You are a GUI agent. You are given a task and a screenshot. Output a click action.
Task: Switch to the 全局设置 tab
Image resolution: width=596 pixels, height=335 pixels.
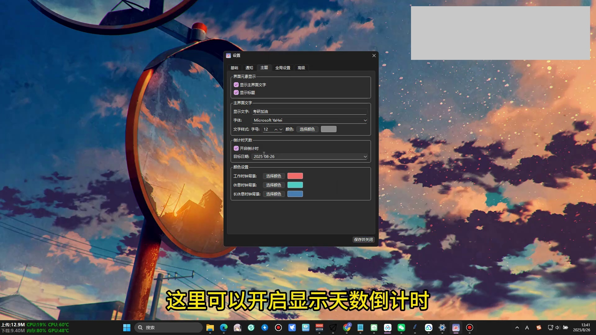[x=282, y=68]
